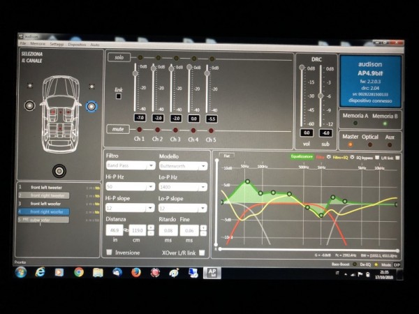419x314 pixels.
Task: Select the Aux input source
Action: pos(390,145)
